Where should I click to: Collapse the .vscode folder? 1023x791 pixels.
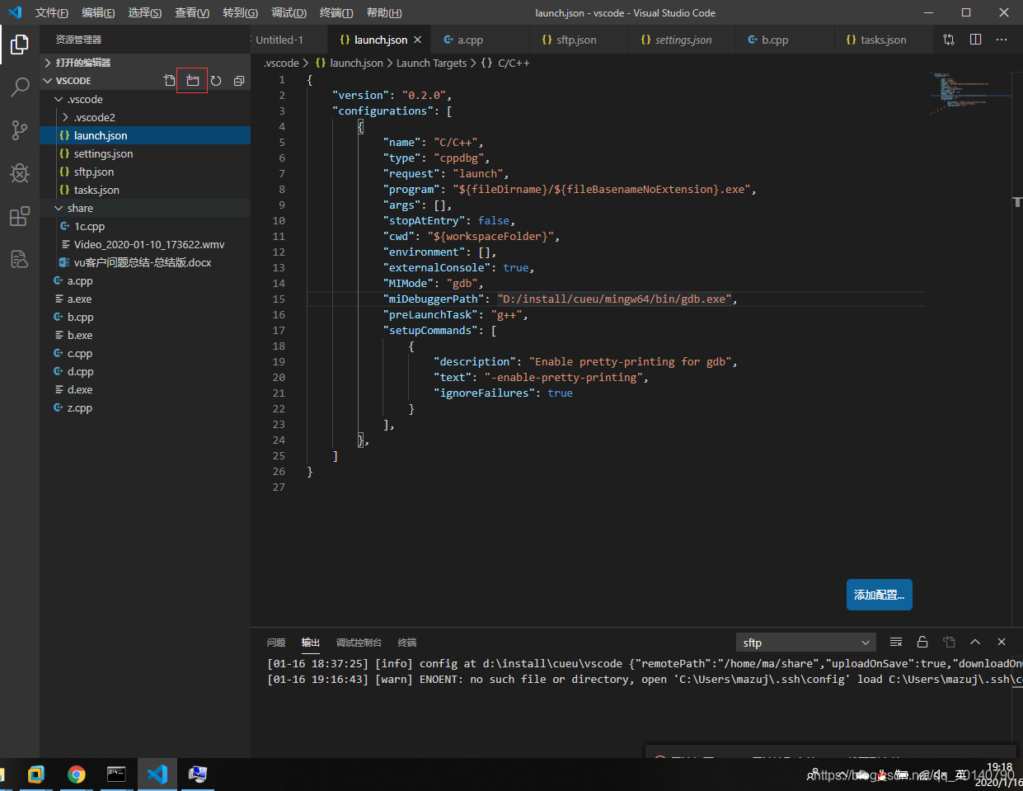[x=145, y=99]
